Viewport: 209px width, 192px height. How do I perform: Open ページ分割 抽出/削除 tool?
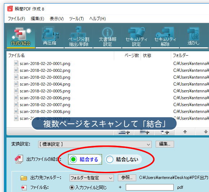coord(79,36)
